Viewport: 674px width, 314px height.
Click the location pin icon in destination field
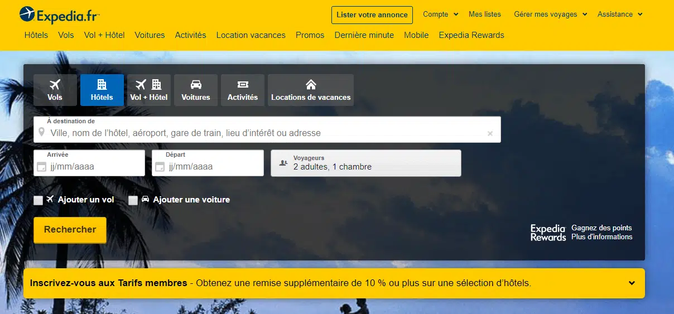click(41, 133)
